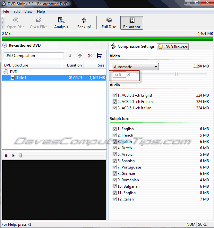Toggle the Romanian subpicture checkbox
Image resolution: width=214 pixels, height=228 pixels.
[x=115, y=180]
